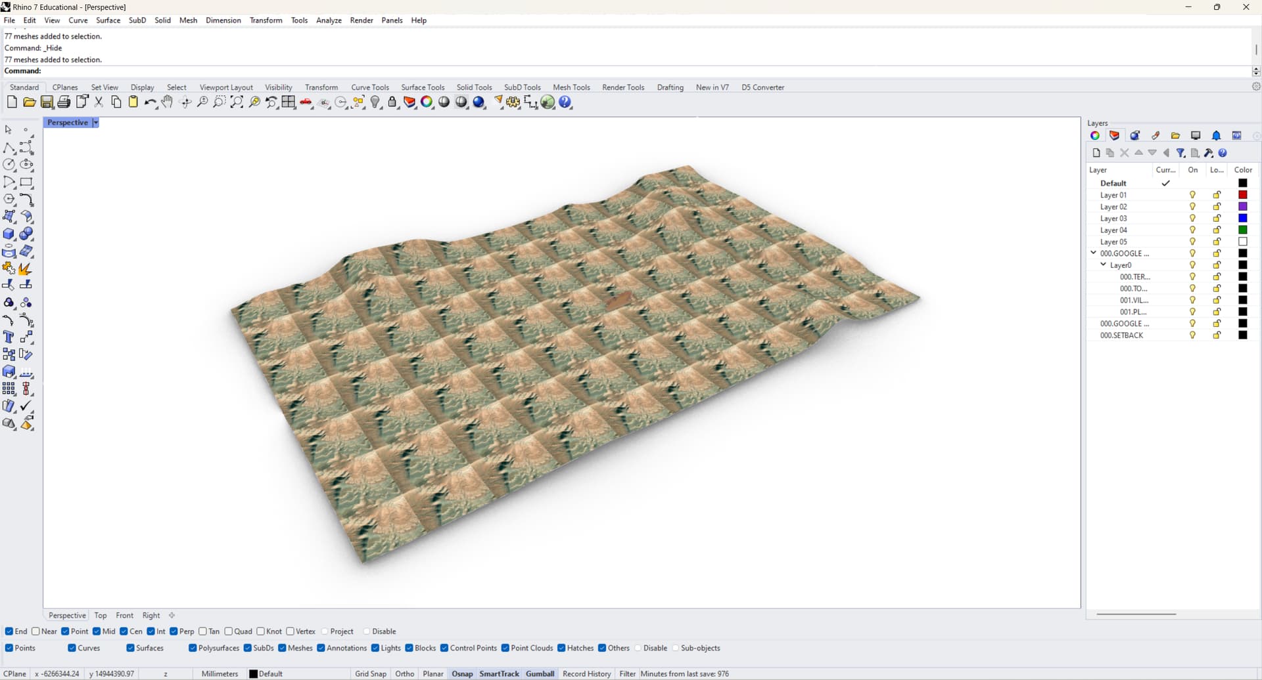The width and height of the screenshot is (1262, 680).
Task: Click the red car Named Views icon
Action: point(306,102)
